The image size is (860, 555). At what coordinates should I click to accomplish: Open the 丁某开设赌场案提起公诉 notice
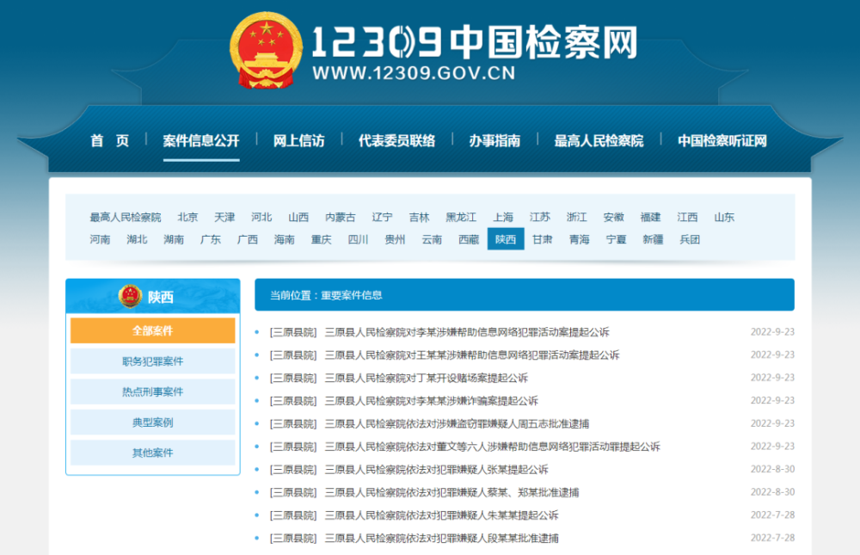(x=427, y=379)
